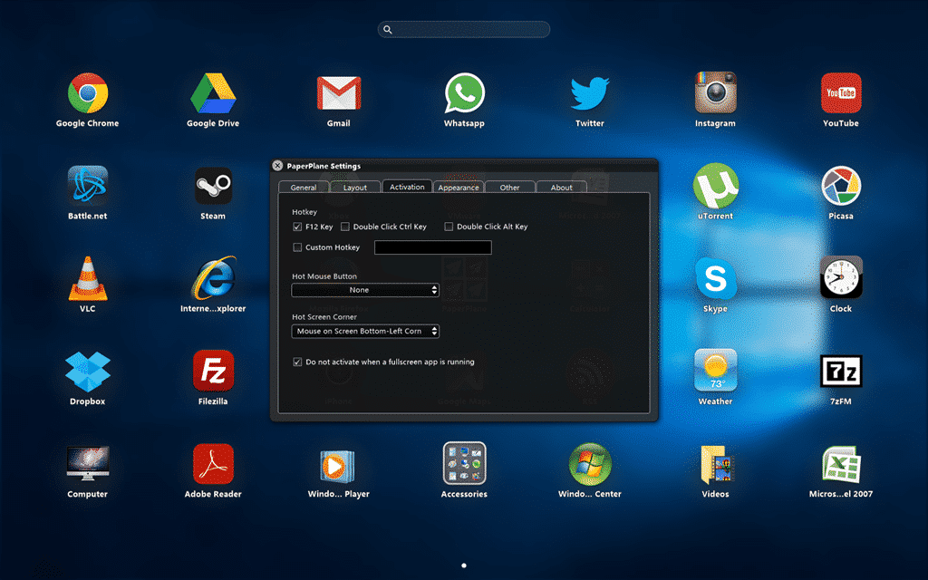The width and height of the screenshot is (928, 580).
Task: Open the Steam app icon
Action: coord(213,186)
